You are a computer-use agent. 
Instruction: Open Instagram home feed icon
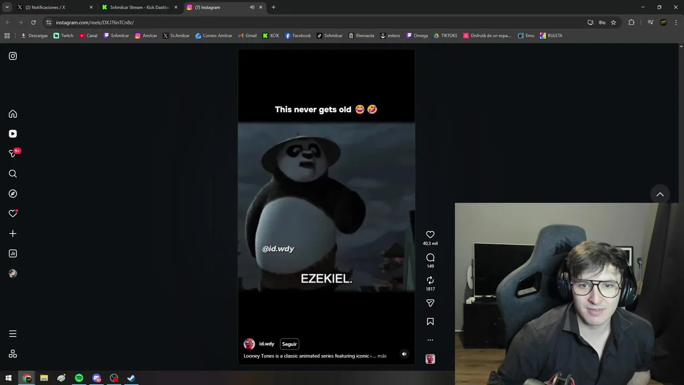click(x=13, y=114)
